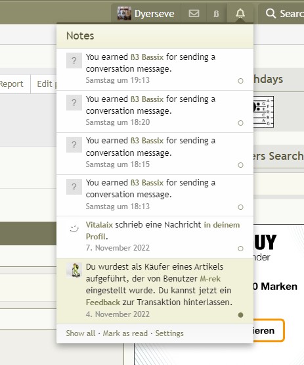Open the M-rek user link
Image resolution: width=304 pixels, height=365 pixels.
point(210,279)
